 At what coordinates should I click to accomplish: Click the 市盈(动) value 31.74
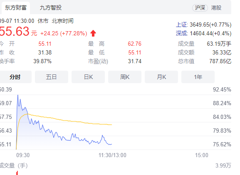[x=134, y=62]
